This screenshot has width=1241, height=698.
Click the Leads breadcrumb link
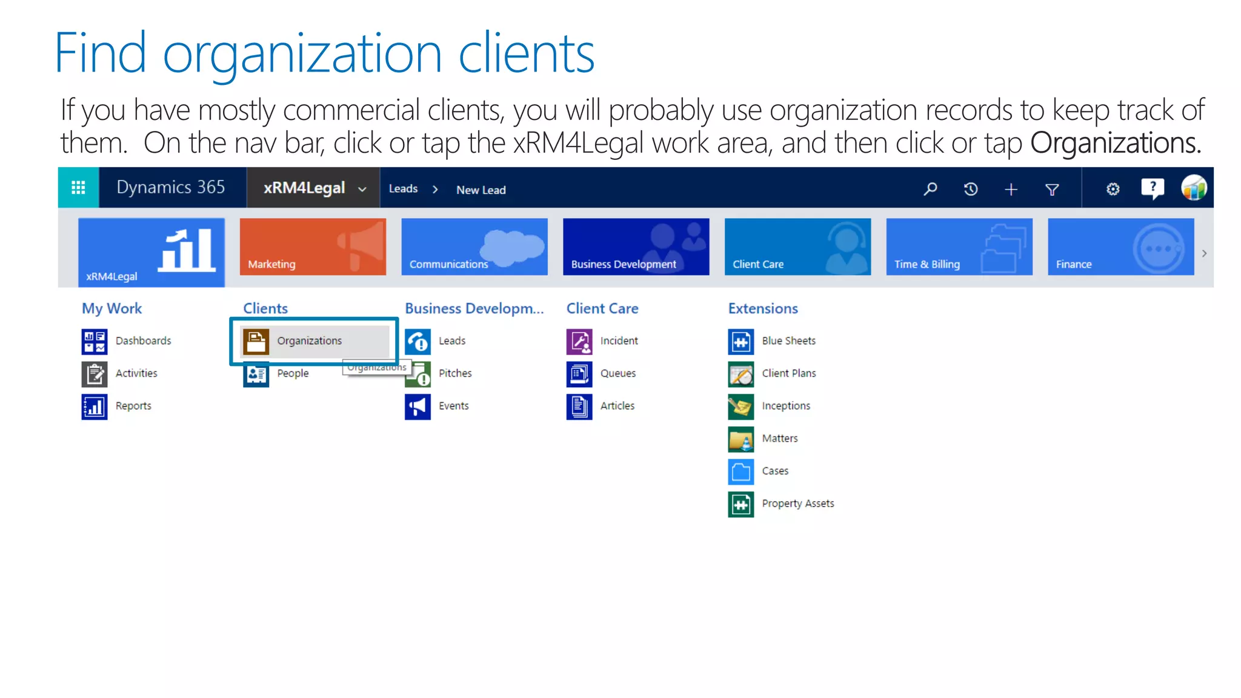tap(404, 189)
